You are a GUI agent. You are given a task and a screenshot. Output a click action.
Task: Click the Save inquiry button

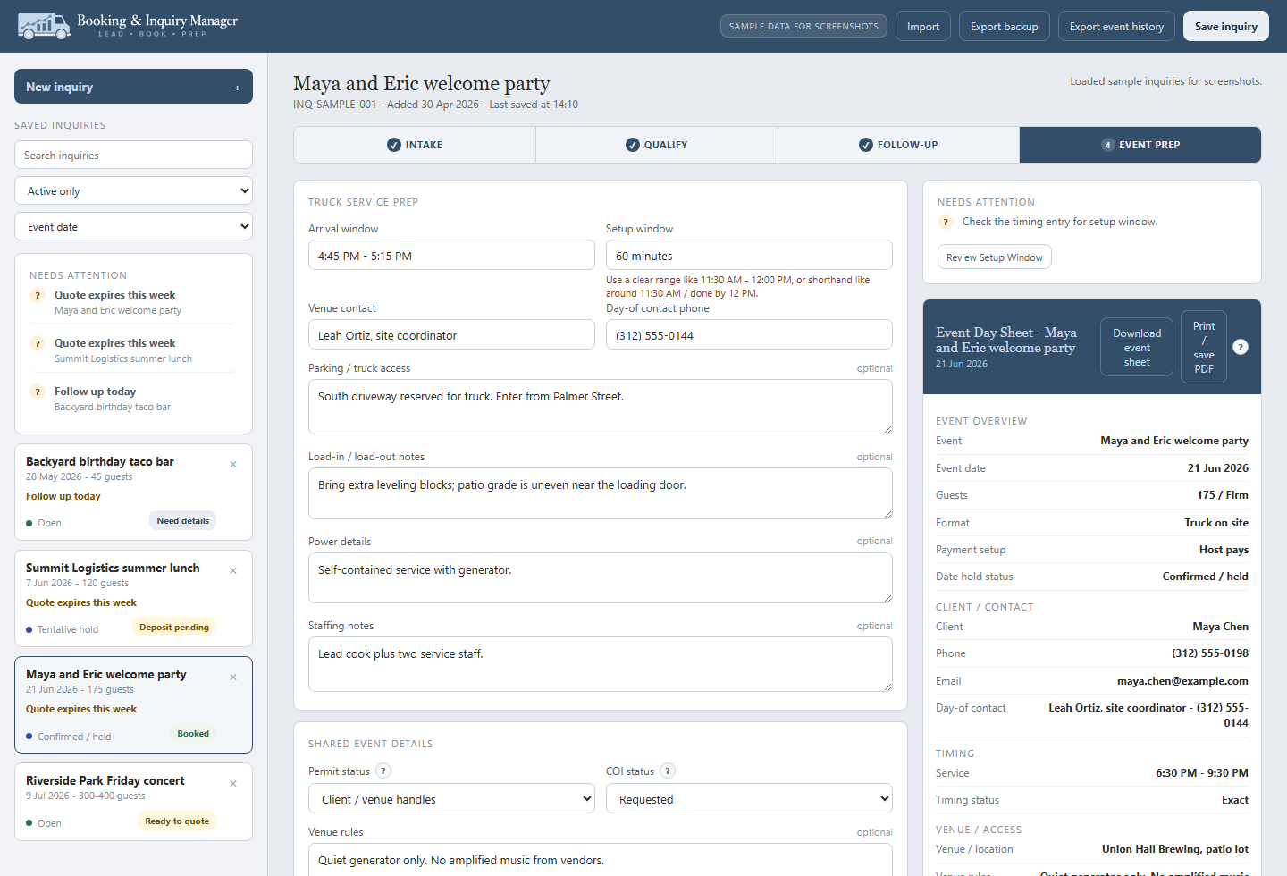click(x=1226, y=26)
